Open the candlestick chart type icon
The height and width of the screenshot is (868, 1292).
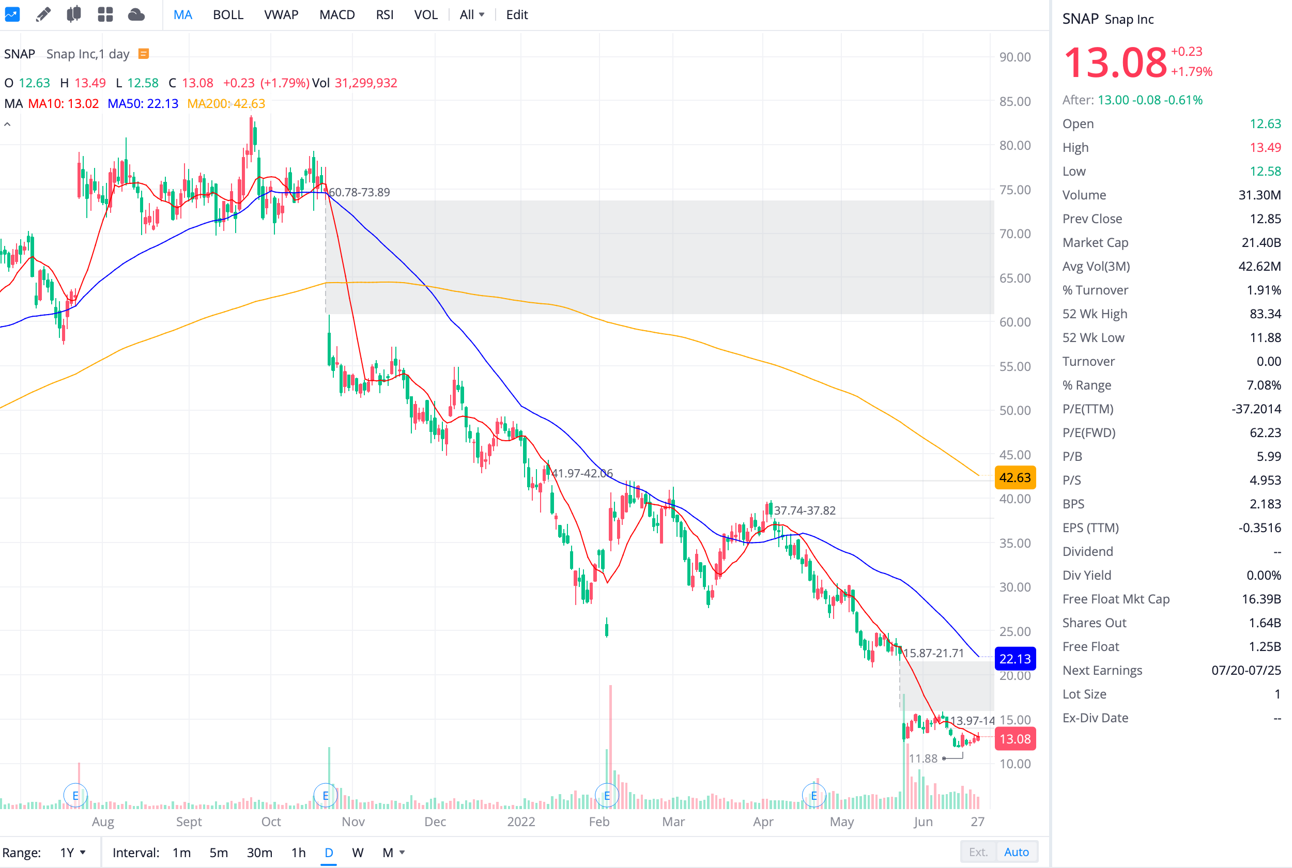coord(73,14)
